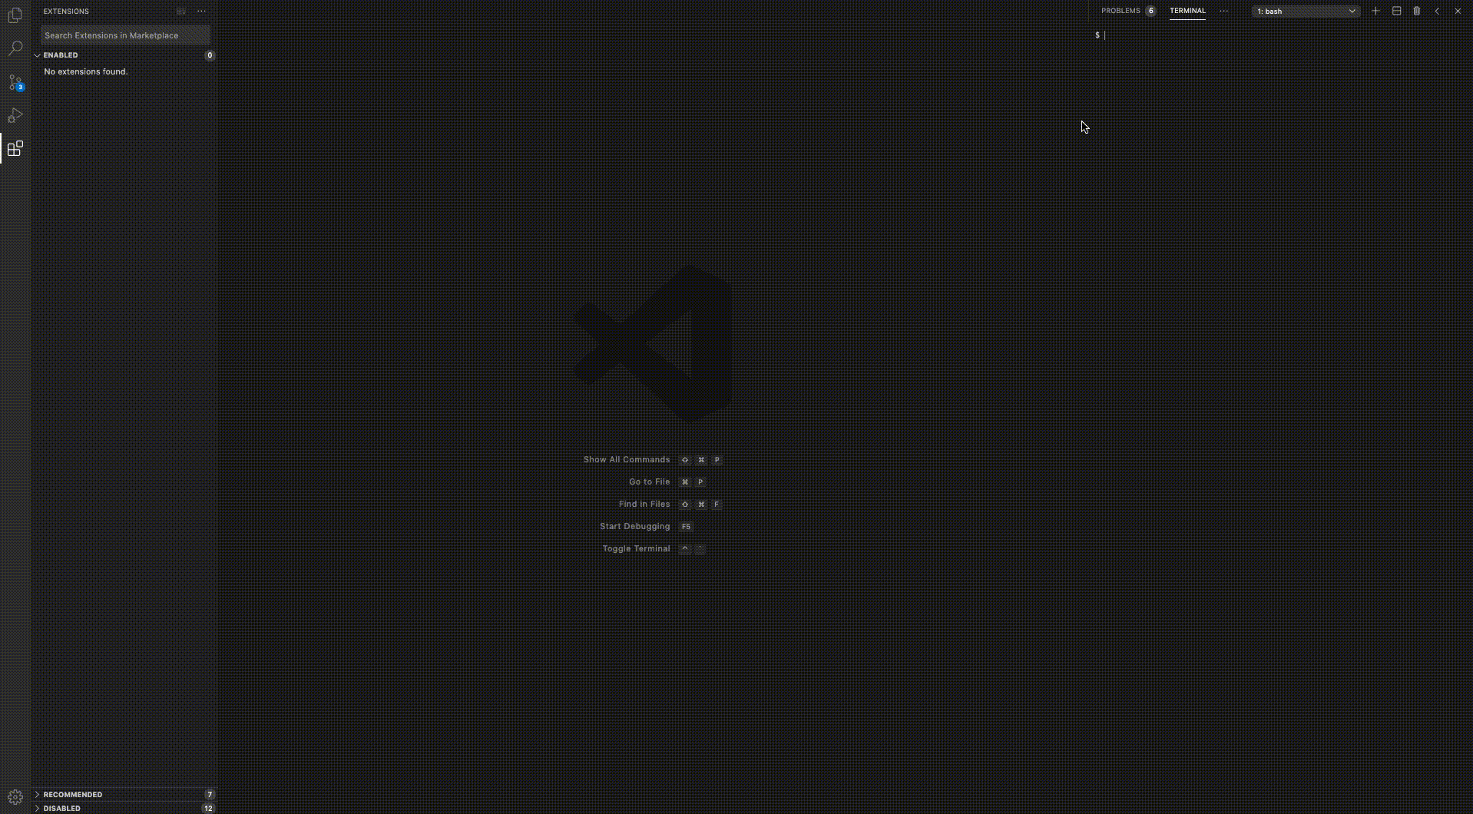Select the TERMINAL tab

point(1187,11)
